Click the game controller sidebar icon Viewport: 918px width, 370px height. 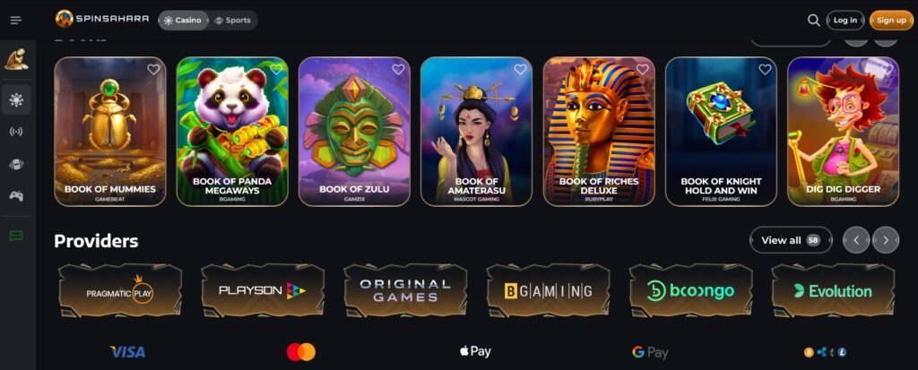click(16, 196)
